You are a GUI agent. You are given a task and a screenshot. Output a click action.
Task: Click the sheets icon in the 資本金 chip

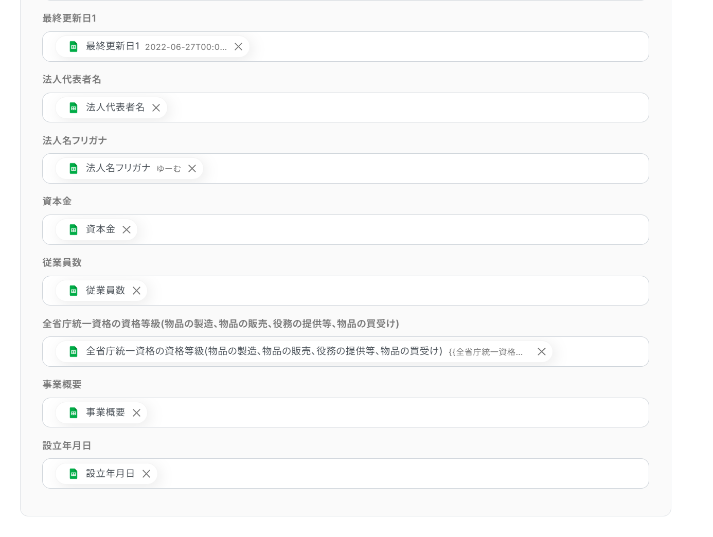(x=74, y=230)
